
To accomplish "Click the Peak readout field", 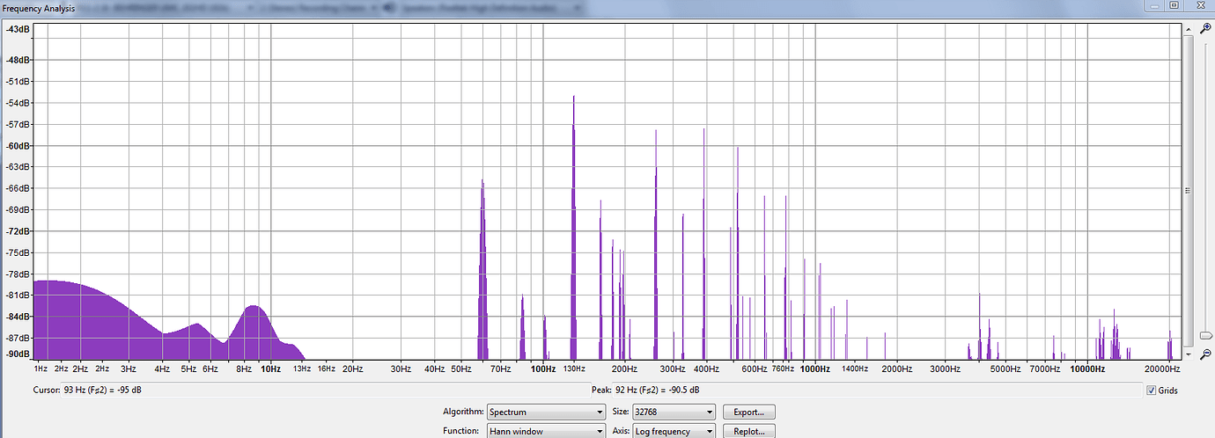I will click(x=863, y=390).
